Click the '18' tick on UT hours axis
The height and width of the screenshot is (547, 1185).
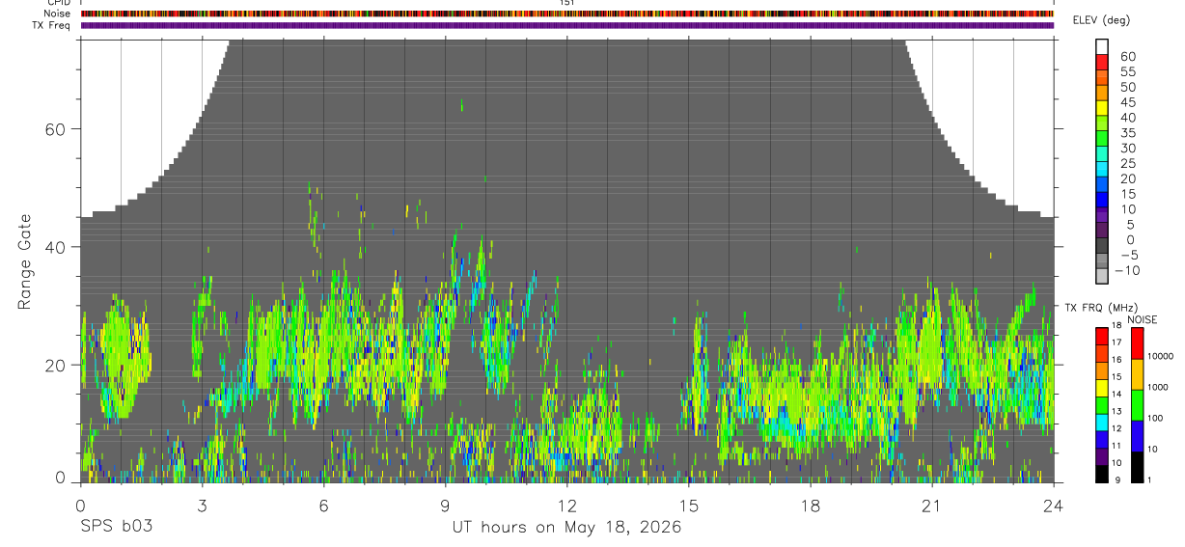810,505
